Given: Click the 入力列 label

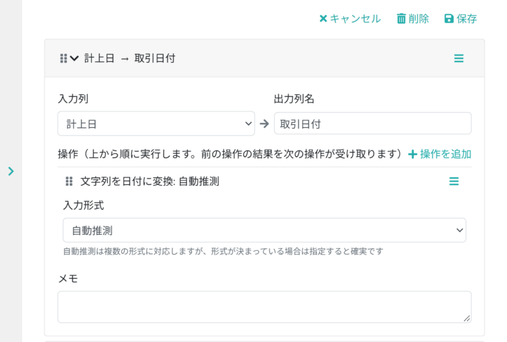Looking at the screenshot, I should click(73, 99).
